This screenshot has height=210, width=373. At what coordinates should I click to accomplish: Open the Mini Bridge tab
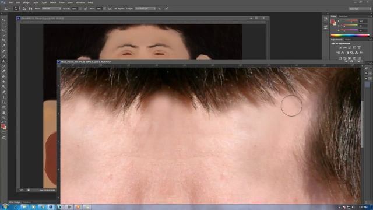pyautogui.click(x=15, y=202)
